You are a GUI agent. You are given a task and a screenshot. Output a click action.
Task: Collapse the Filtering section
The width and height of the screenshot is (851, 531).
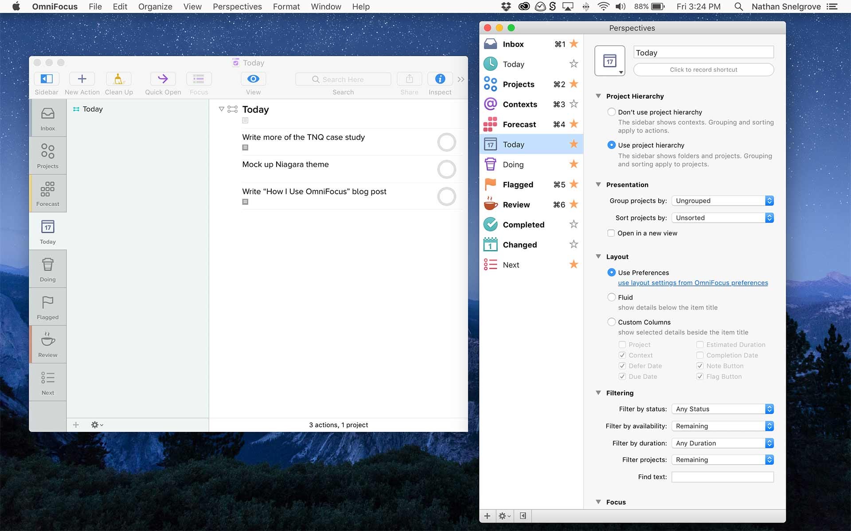pyautogui.click(x=598, y=393)
